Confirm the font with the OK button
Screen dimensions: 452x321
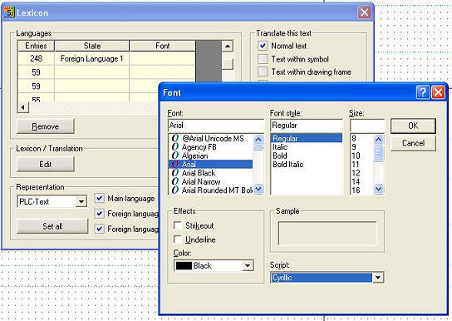[x=413, y=126]
